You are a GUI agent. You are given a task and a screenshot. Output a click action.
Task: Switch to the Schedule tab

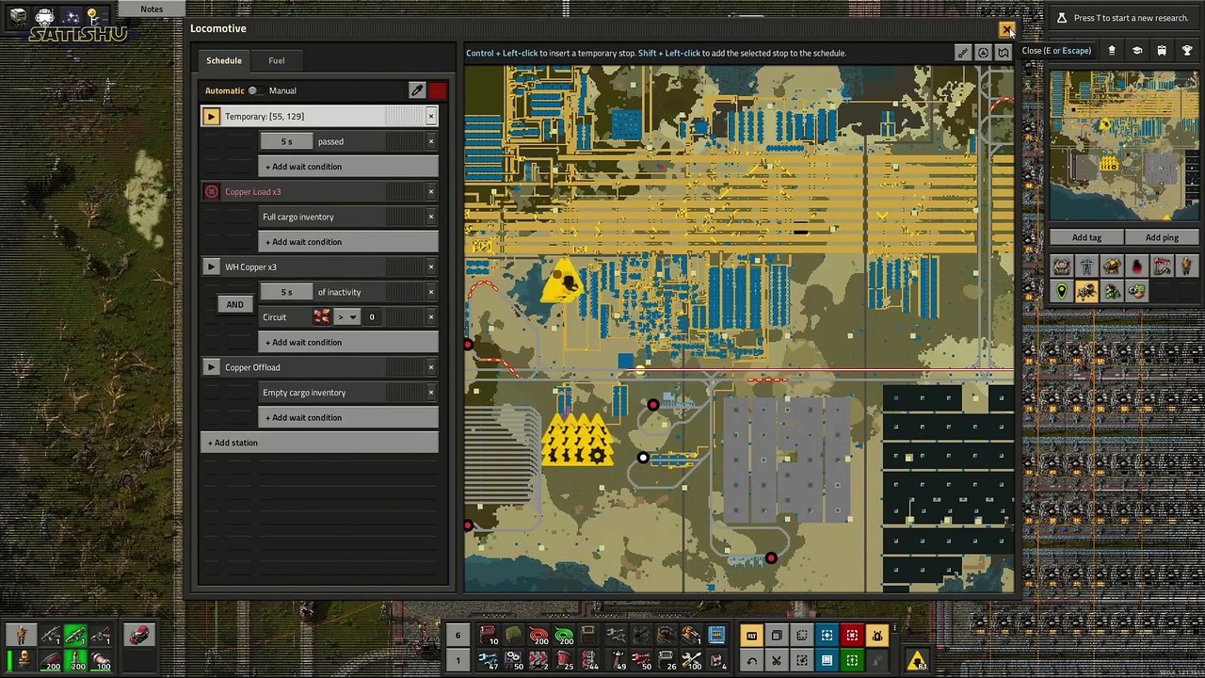click(x=224, y=60)
